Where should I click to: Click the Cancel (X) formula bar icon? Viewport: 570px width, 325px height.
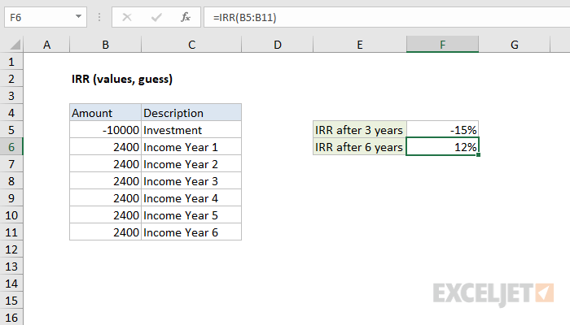(127, 17)
